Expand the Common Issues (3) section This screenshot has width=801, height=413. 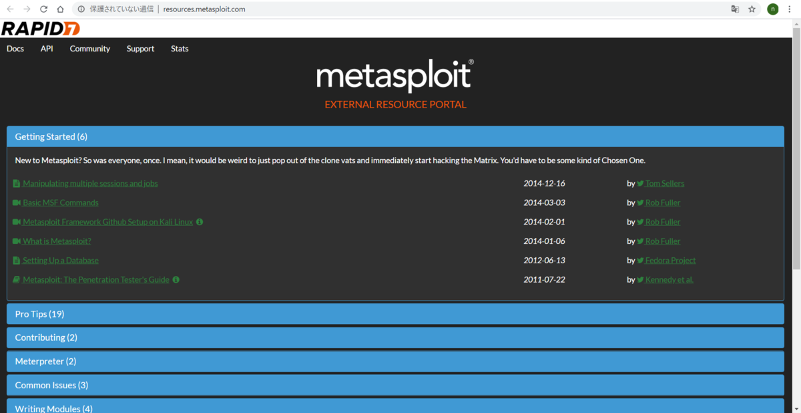(395, 385)
